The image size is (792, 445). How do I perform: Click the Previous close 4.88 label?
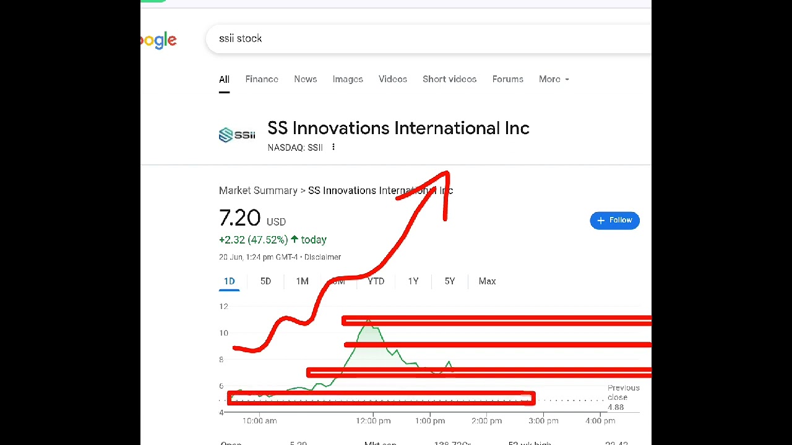point(623,397)
